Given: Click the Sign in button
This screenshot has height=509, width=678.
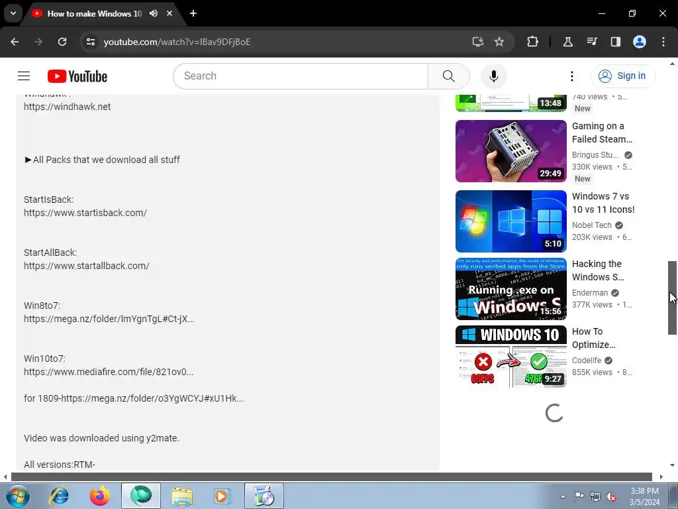Looking at the screenshot, I should point(622,76).
